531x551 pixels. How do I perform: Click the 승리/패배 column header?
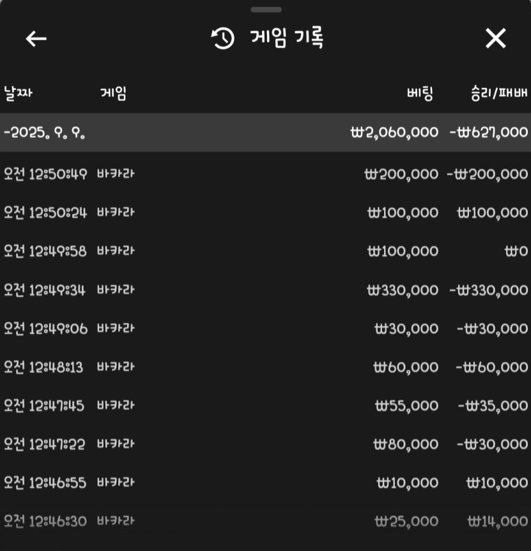click(499, 93)
